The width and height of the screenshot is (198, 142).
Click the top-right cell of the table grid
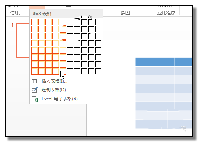point(98,22)
